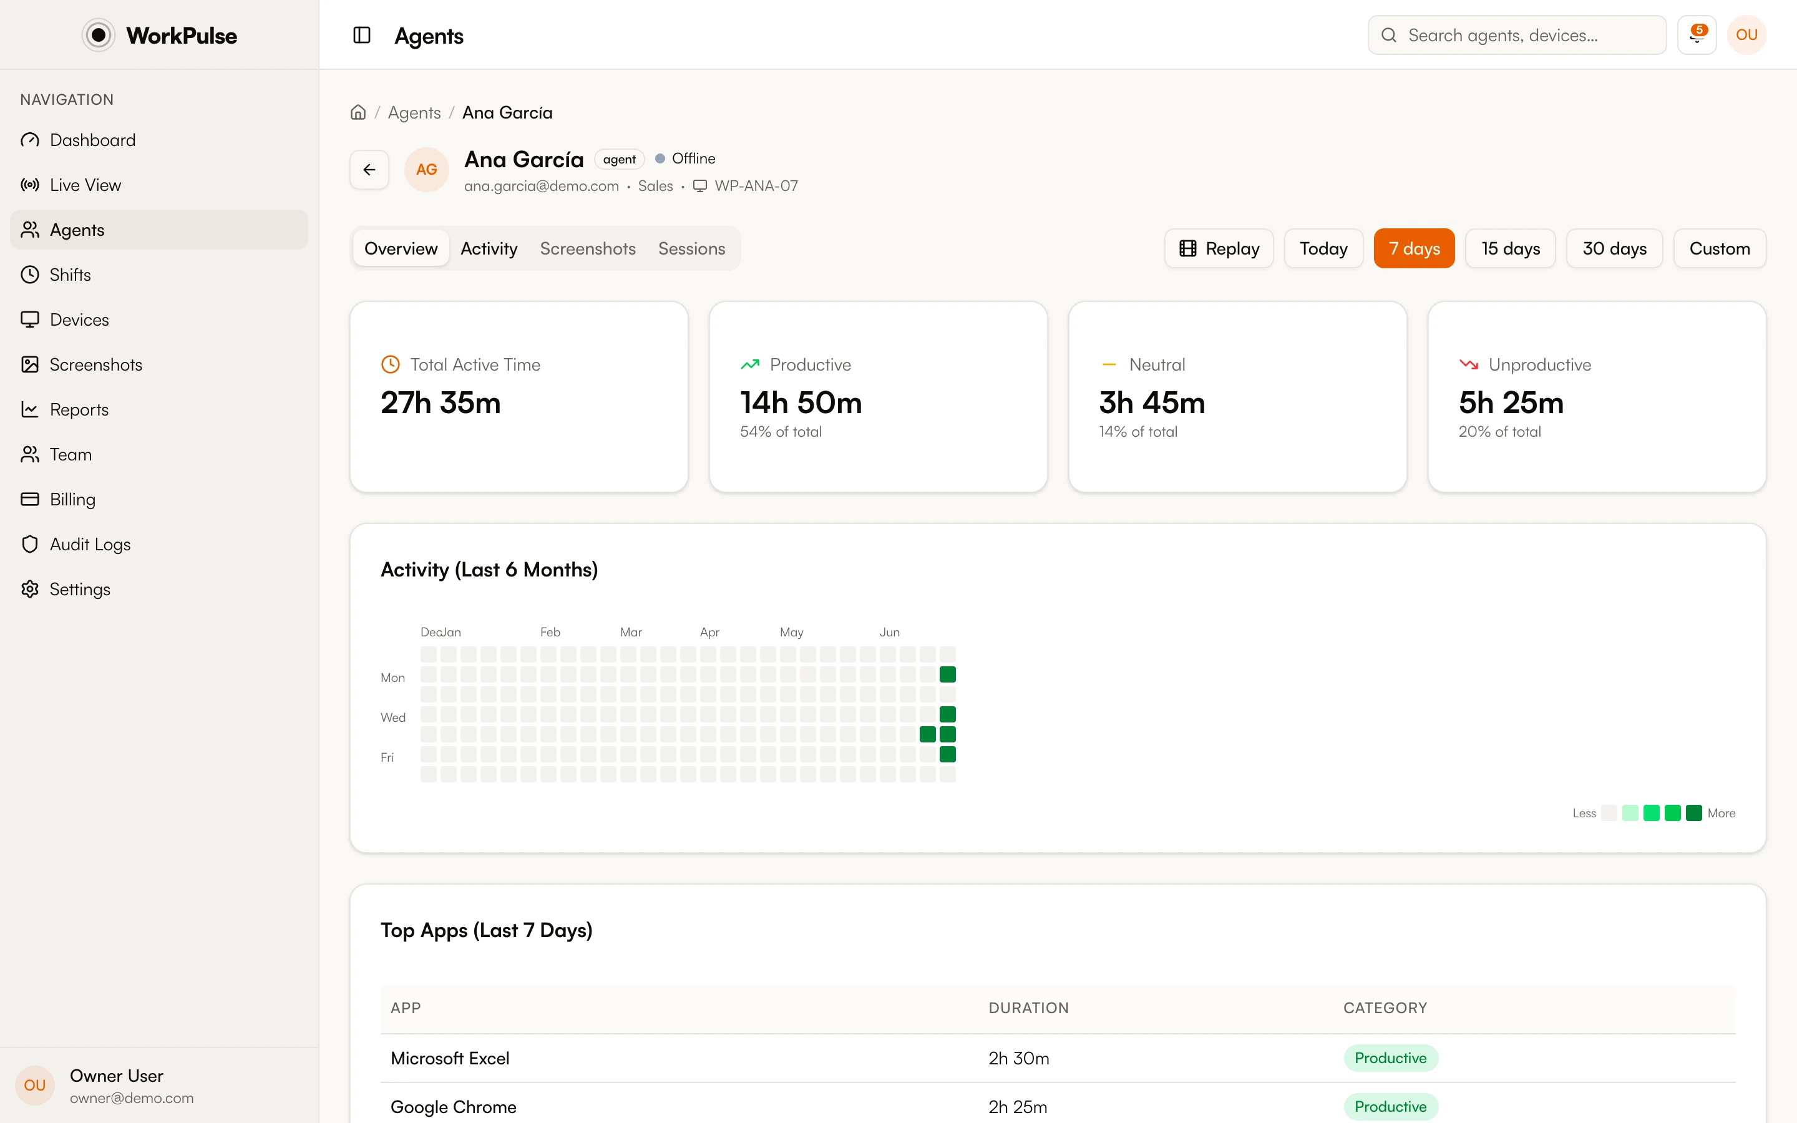Click Microsoft Excel's Productive badge
Viewport: 1797px width, 1123px height.
coord(1391,1058)
